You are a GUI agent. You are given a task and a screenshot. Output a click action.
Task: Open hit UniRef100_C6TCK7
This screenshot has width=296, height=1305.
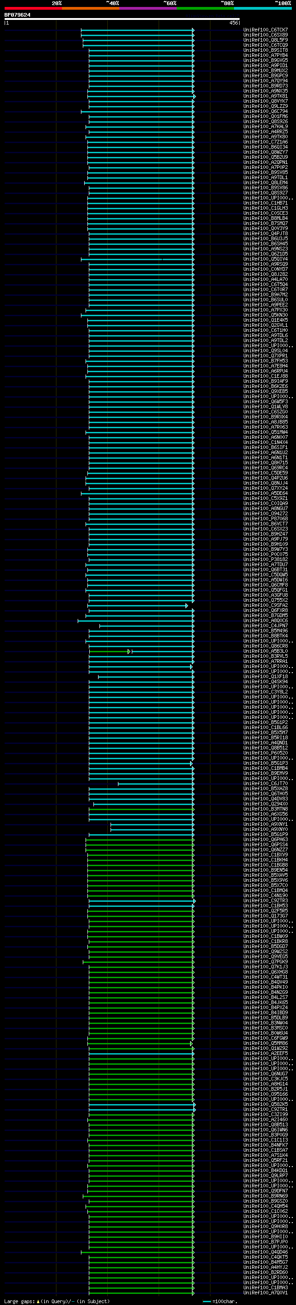(265, 30)
